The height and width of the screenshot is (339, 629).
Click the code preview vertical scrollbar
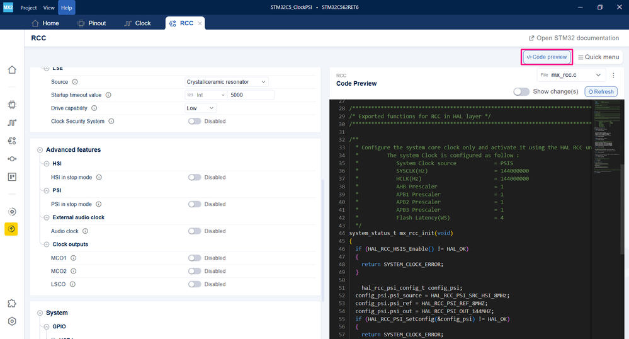coord(623,209)
